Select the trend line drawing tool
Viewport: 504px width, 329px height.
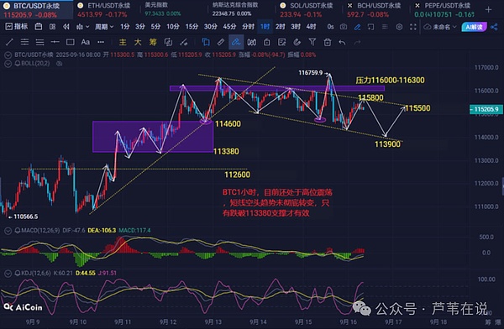[x=9, y=42]
